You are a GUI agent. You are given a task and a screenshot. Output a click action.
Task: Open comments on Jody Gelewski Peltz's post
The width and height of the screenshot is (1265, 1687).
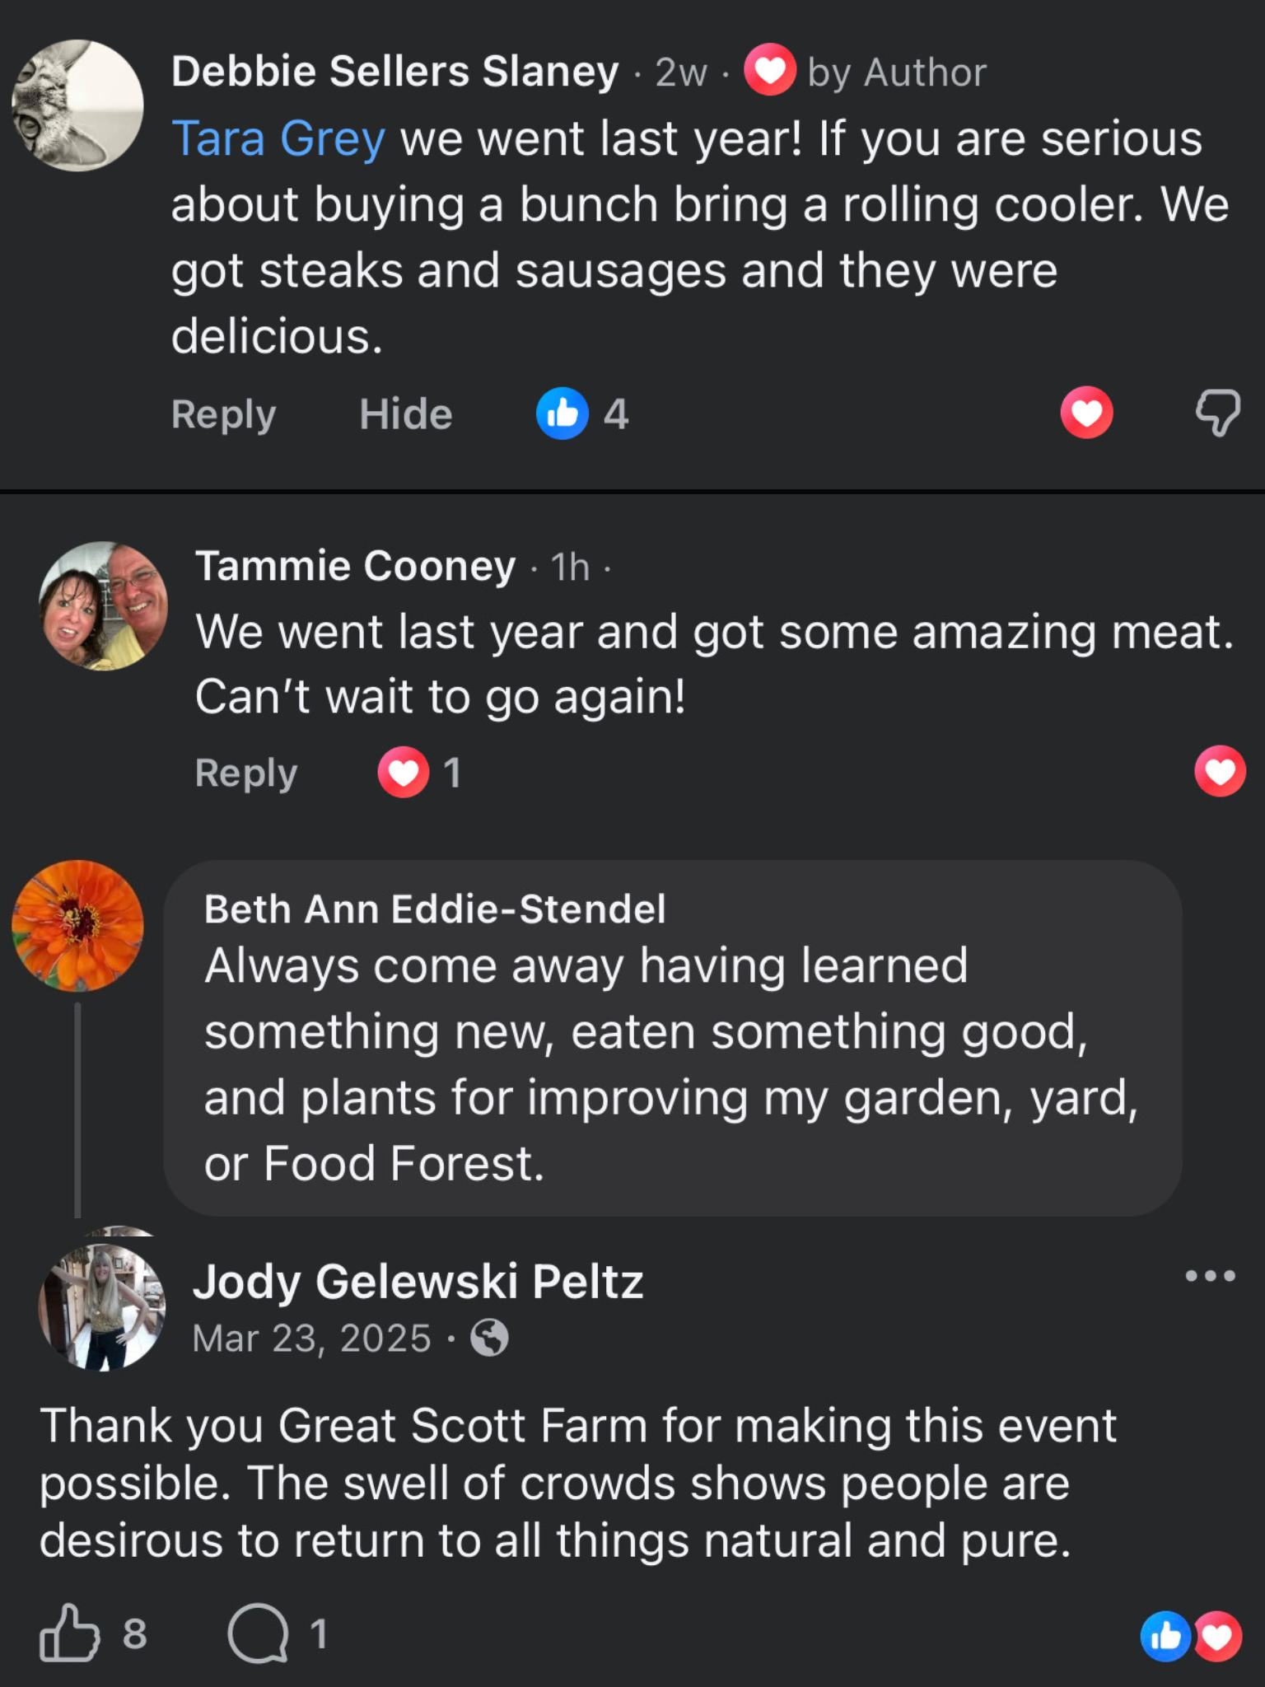259,1633
